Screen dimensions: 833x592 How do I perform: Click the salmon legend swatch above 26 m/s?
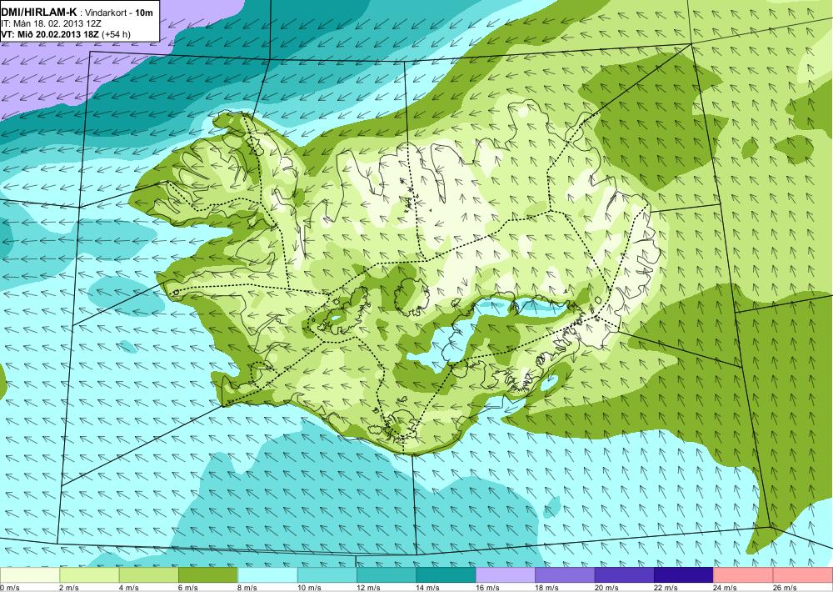click(803, 575)
